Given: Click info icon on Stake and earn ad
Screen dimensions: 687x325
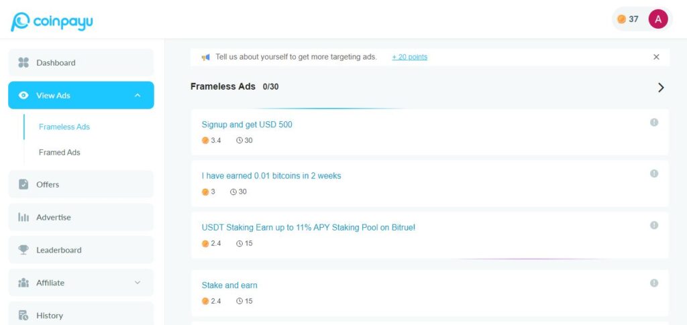Looking at the screenshot, I should [x=654, y=283].
